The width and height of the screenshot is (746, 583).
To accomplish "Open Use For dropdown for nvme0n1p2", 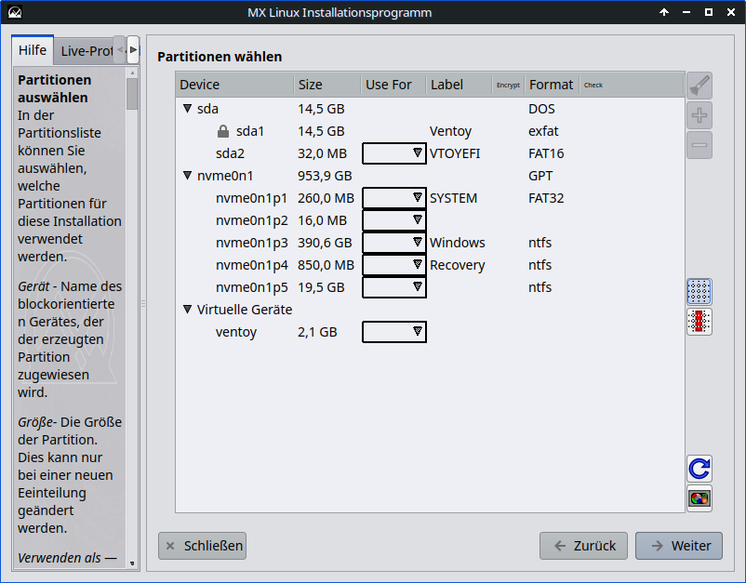I will pyautogui.click(x=394, y=220).
